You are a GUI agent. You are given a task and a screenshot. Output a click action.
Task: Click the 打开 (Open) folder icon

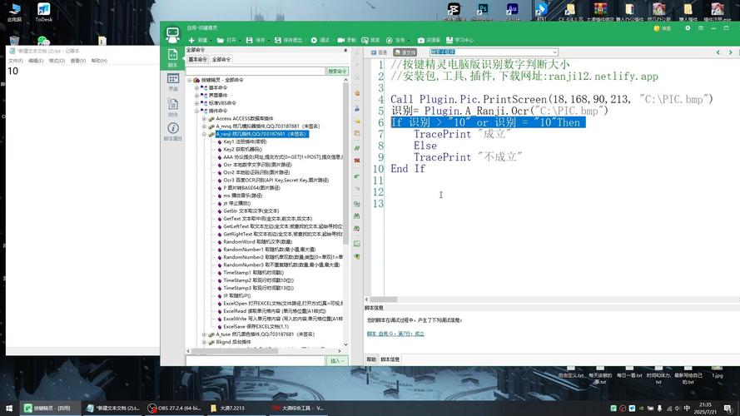[221, 41]
